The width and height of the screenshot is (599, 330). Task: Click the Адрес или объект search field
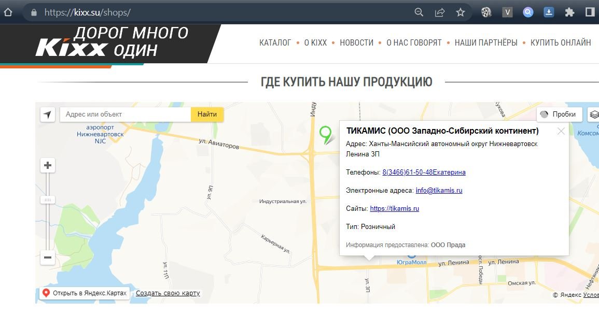[126, 114]
